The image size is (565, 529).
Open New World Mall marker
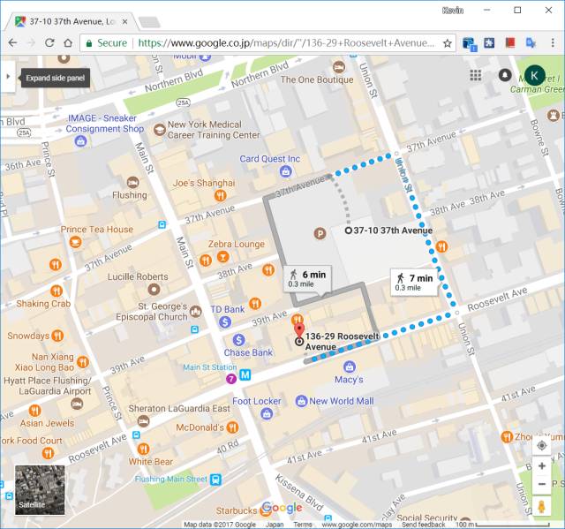pyautogui.click(x=301, y=401)
